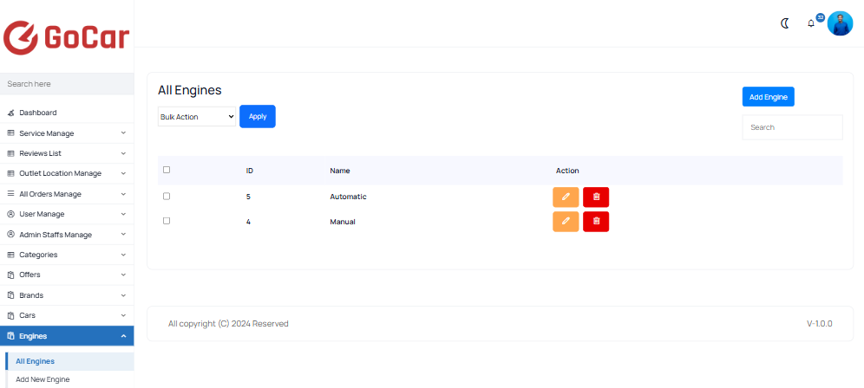Screen dimensions: 864x388
Task: Expand Categories chevron
Action: pos(123,255)
